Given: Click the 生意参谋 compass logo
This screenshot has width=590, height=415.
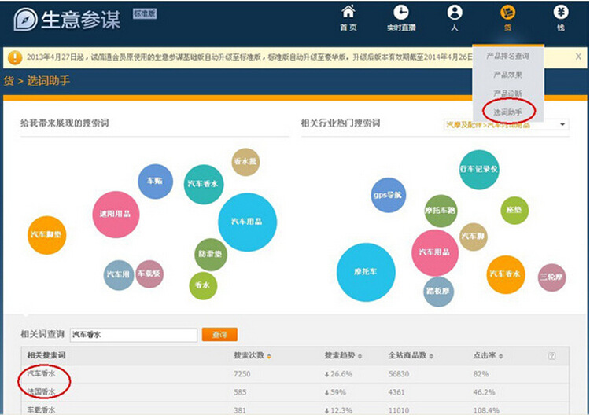Looking at the screenshot, I should 25,19.
